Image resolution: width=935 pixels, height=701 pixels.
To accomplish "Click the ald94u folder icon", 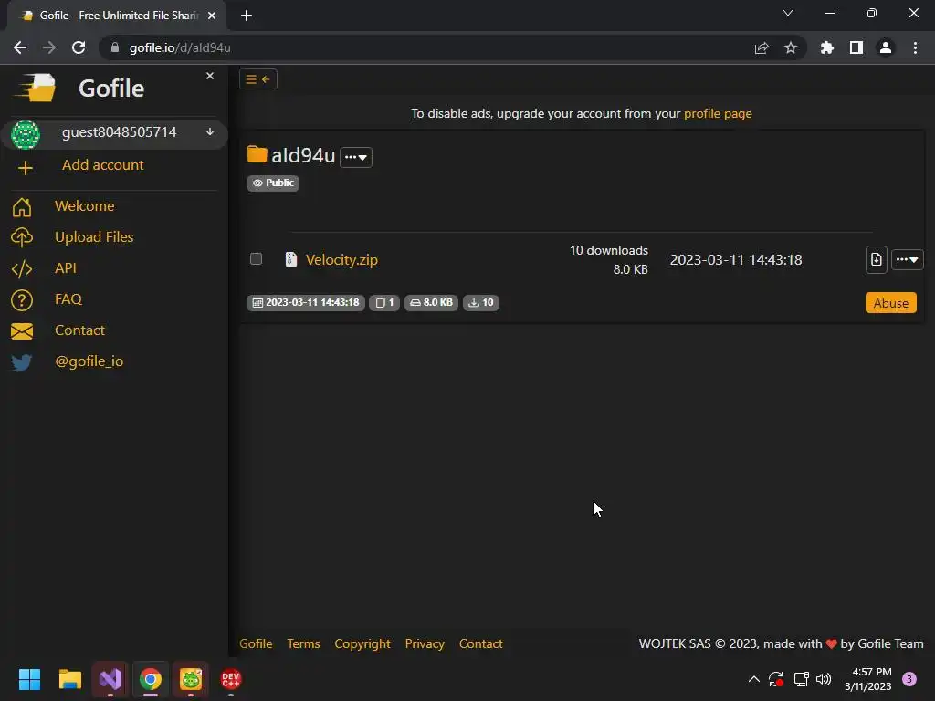I will 257,154.
